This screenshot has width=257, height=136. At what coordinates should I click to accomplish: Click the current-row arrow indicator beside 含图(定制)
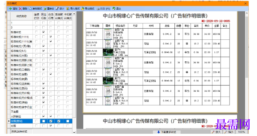pos(9,121)
